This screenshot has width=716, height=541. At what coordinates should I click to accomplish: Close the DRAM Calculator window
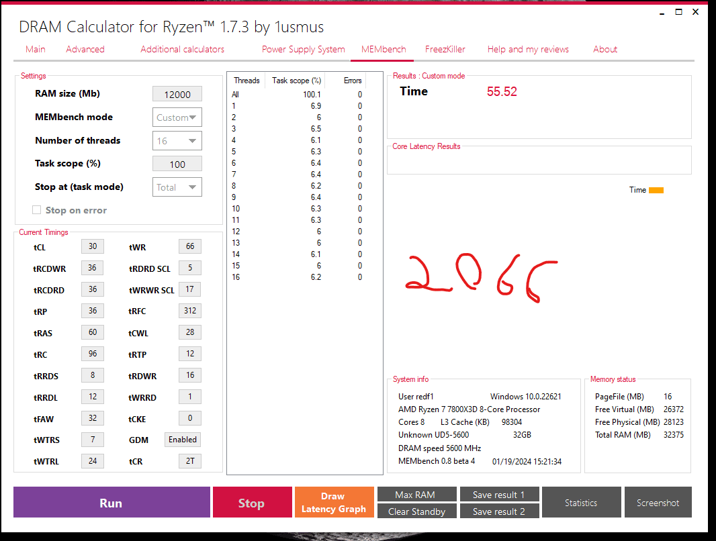pyautogui.click(x=695, y=12)
